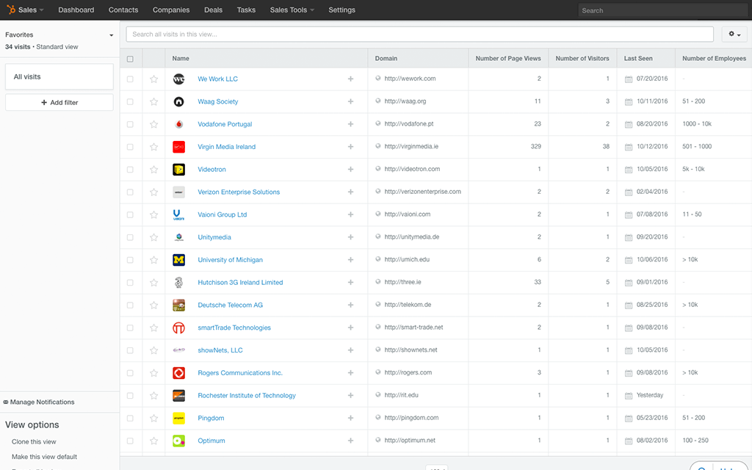Image resolution: width=752 pixels, height=470 pixels.
Task: Focus the Search all visits field
Action: tap(419, 34)
